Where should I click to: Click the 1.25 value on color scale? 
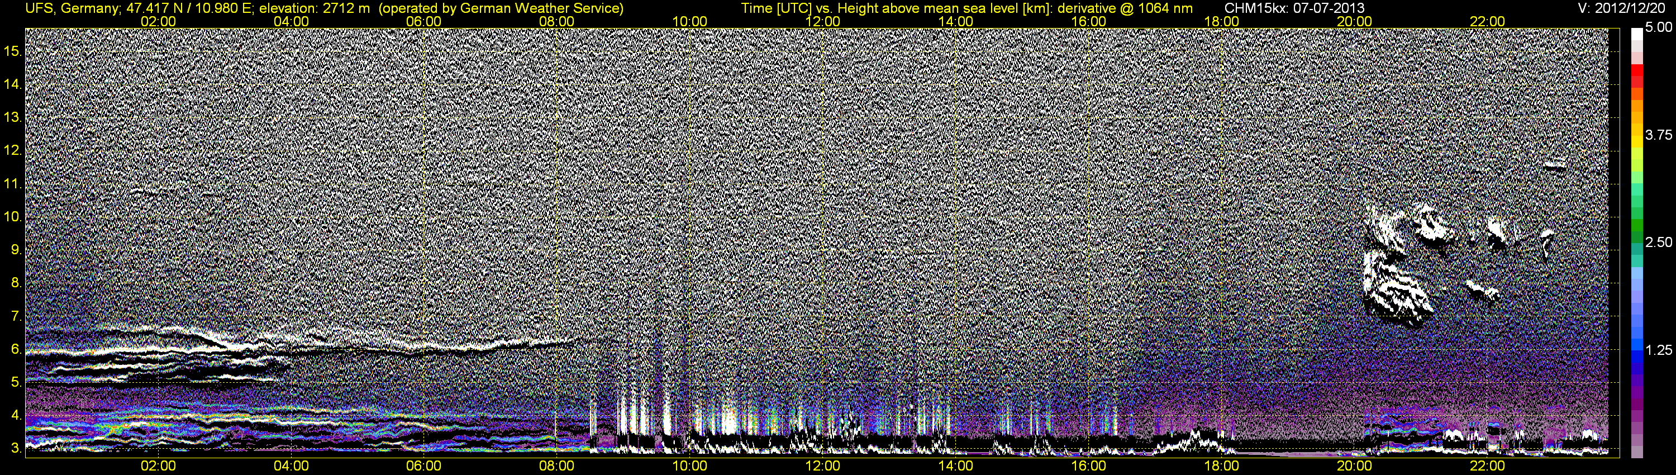(1659, 350)
